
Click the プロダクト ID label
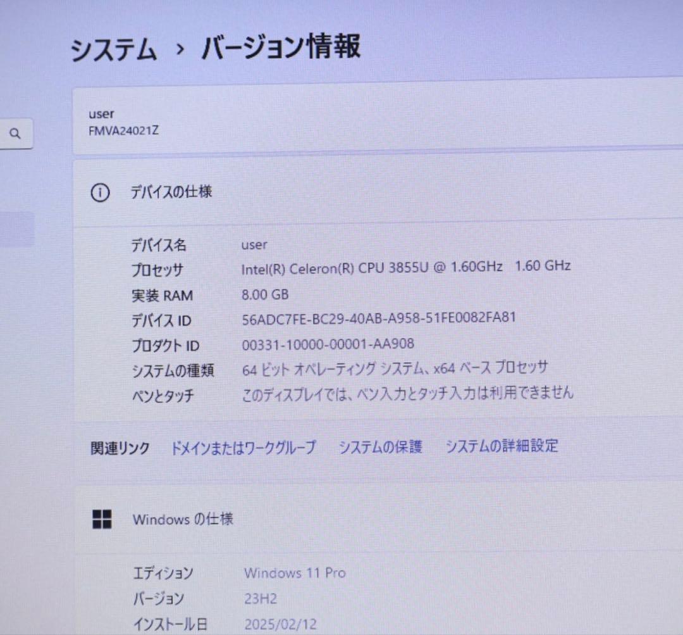166,346
